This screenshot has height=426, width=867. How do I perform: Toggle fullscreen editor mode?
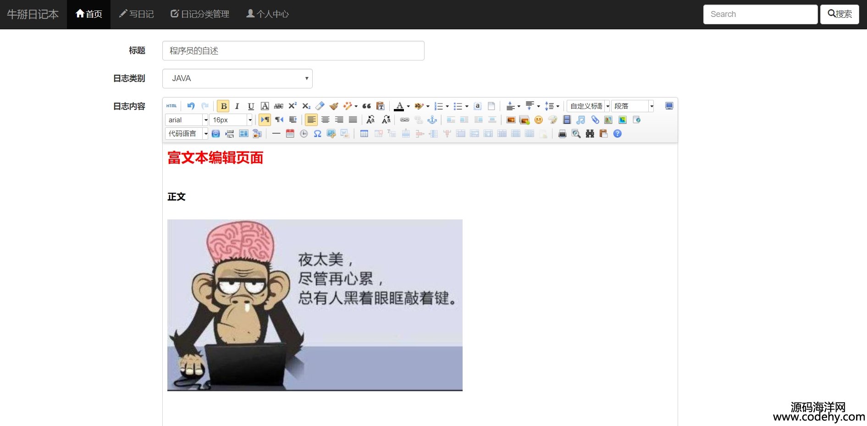click(x=669, y=106)
